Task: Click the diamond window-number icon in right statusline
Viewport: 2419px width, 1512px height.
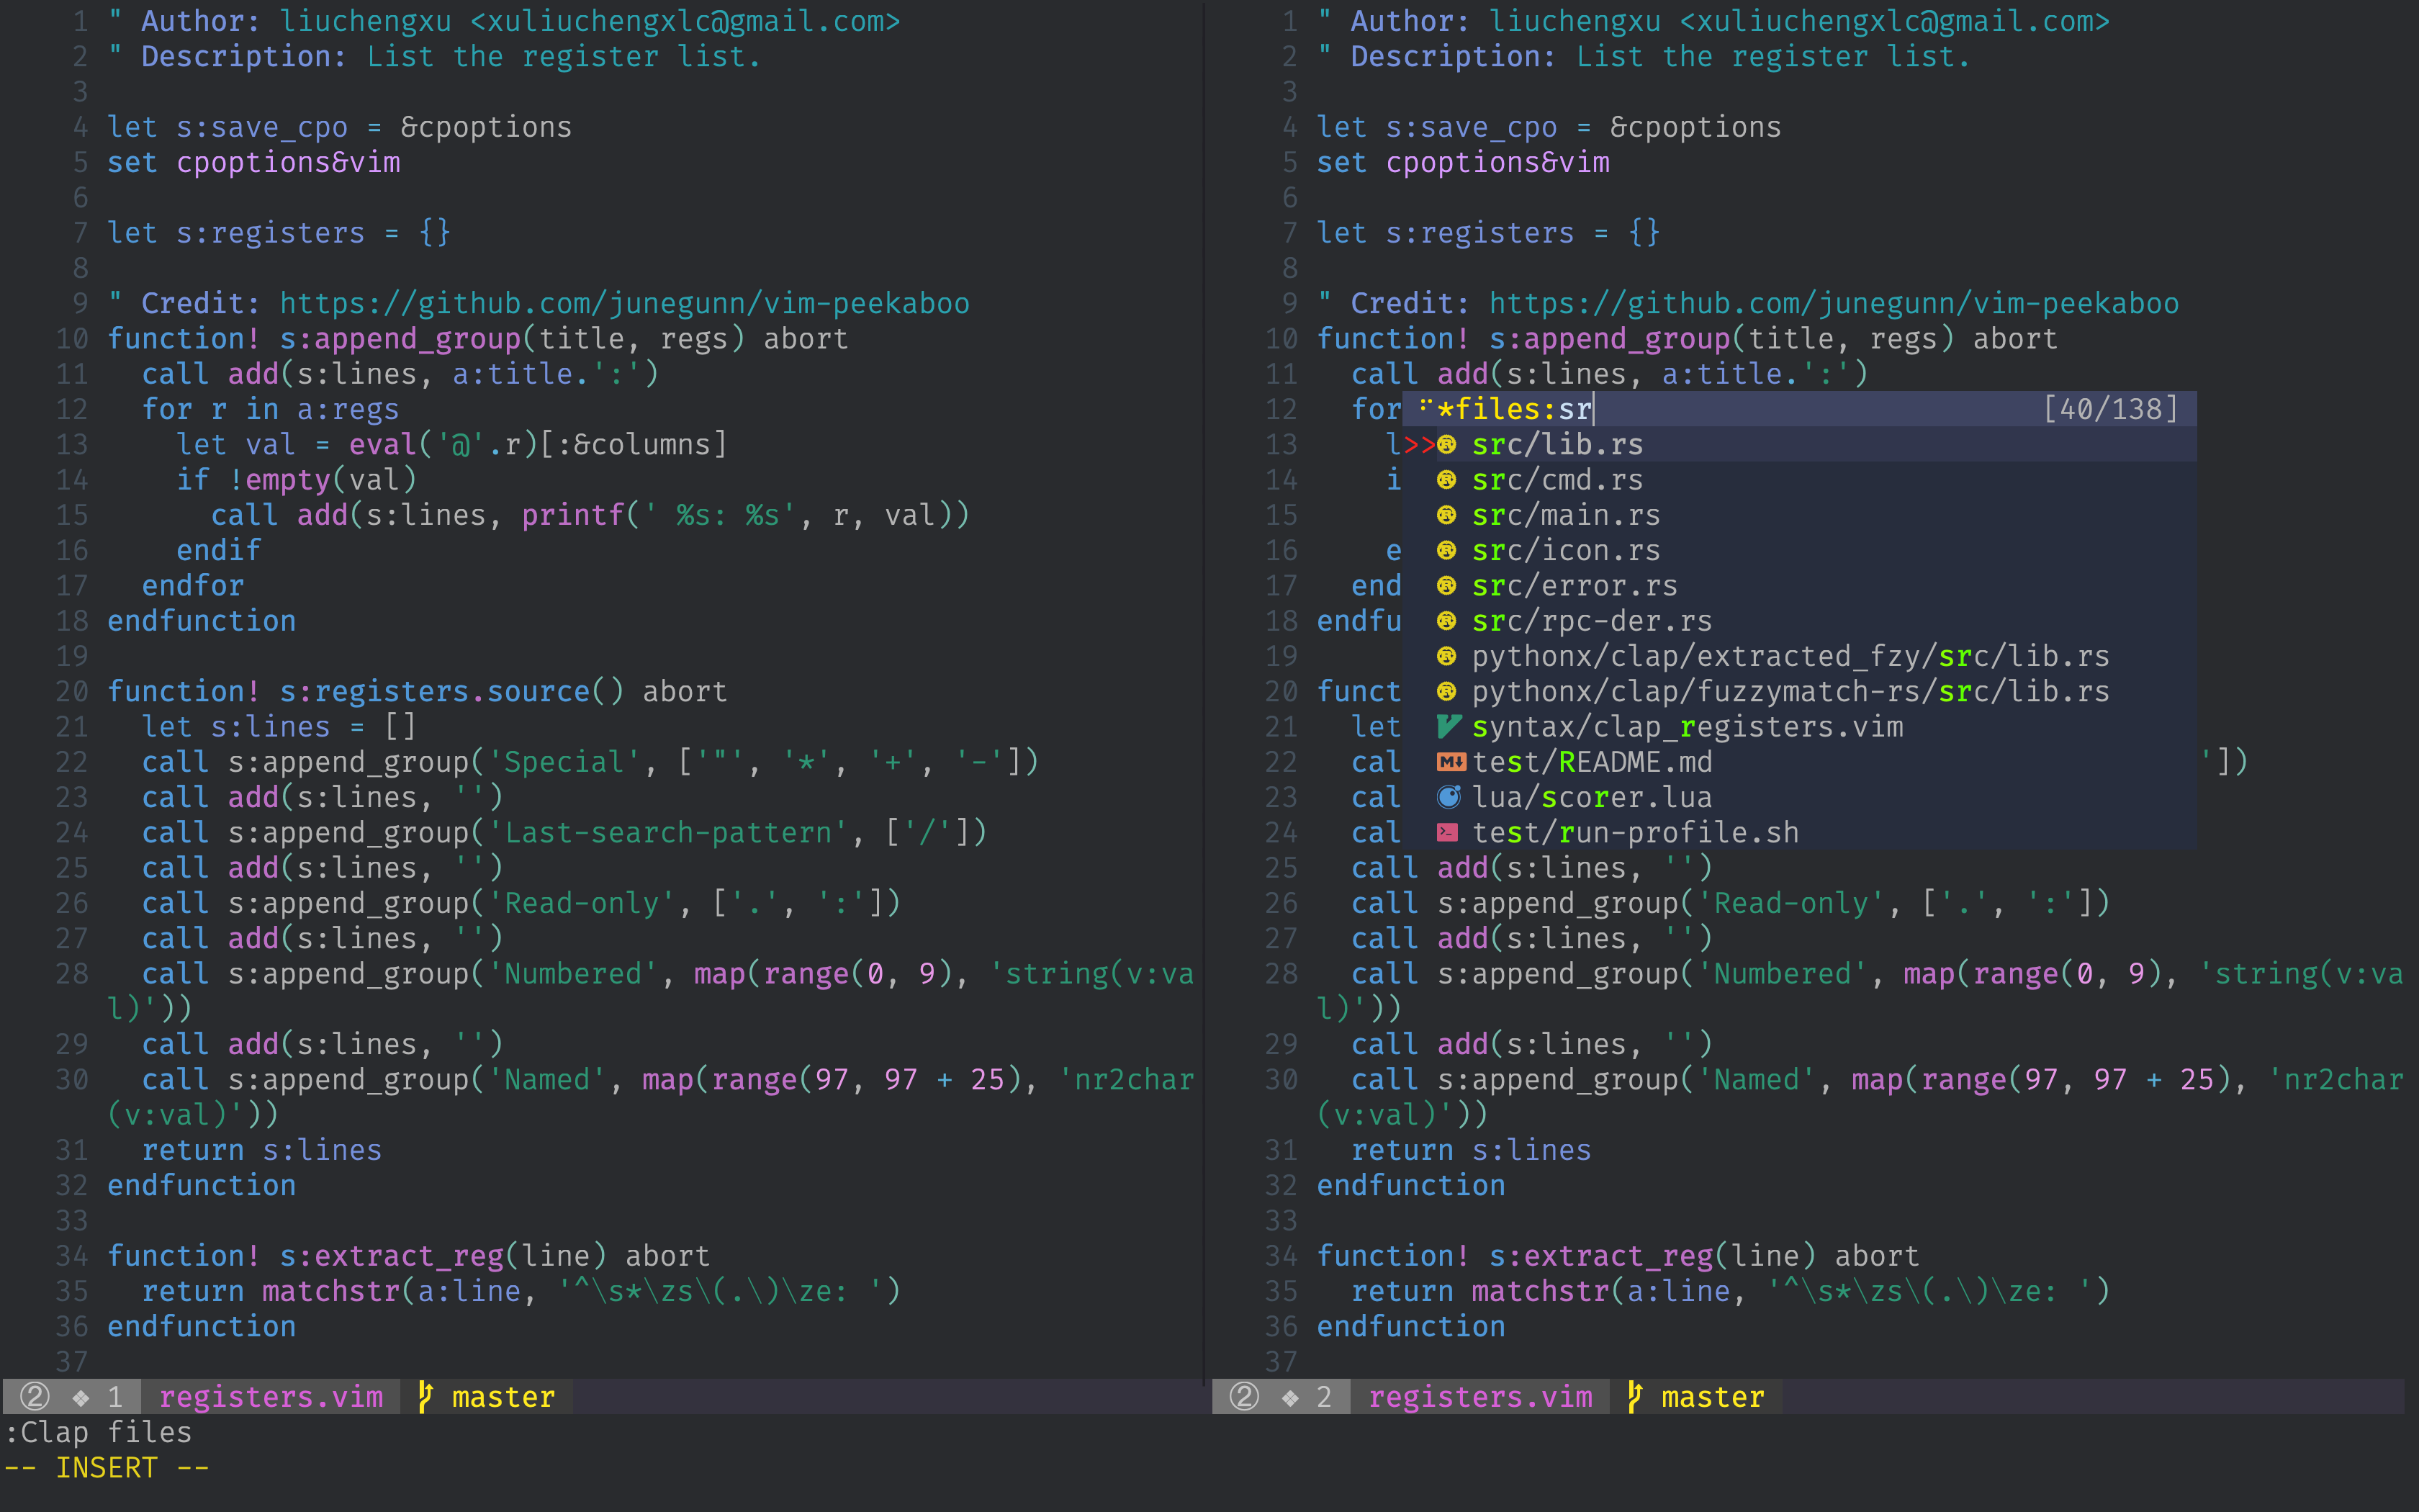Action: [1290, 1398]
